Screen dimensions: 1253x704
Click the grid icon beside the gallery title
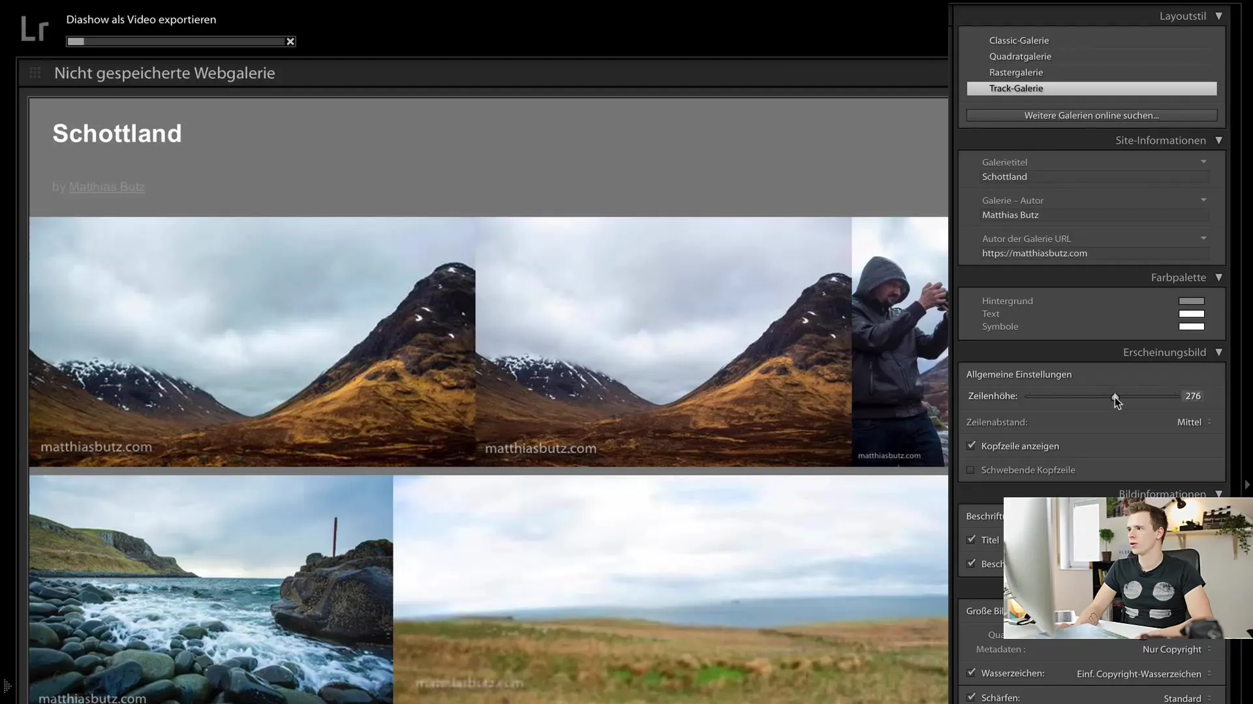(x=35, y=73)
